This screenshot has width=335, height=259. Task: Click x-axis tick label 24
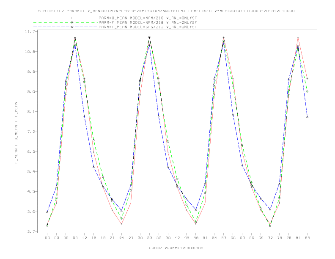121,238
